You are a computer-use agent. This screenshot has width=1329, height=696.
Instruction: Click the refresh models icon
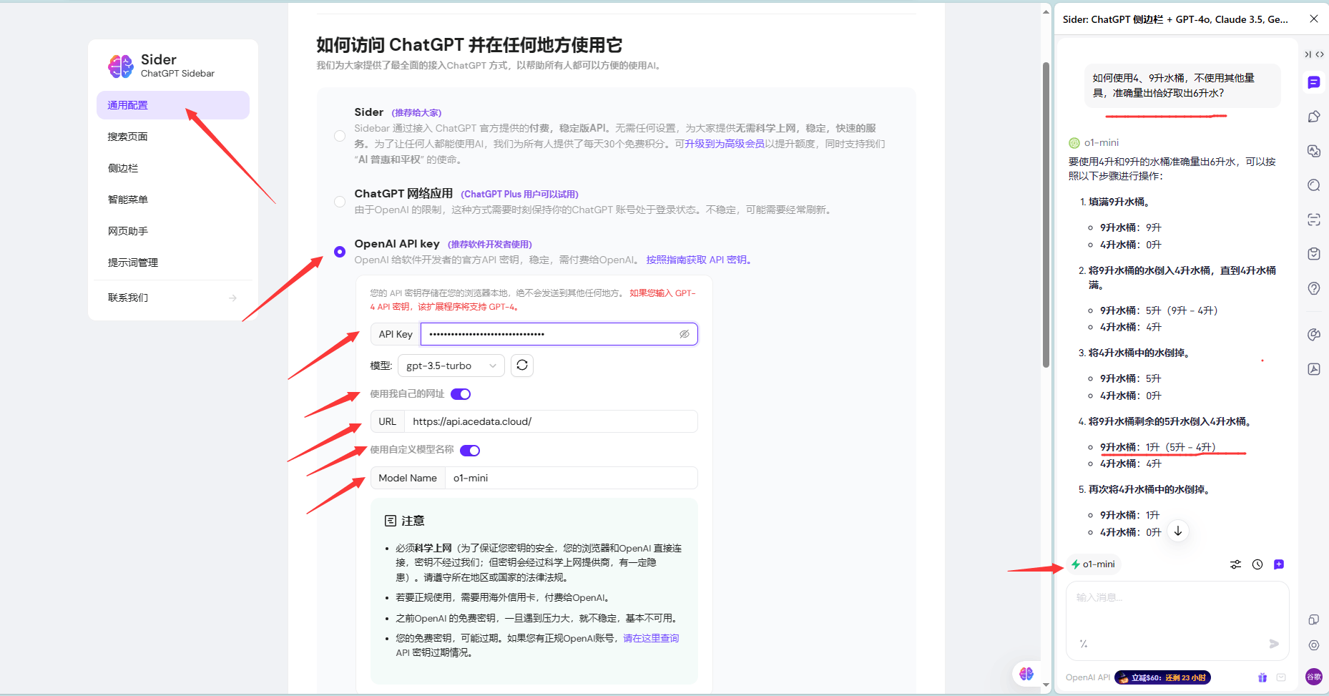coord(522,366)
